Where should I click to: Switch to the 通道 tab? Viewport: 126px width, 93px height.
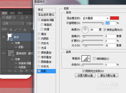12,13
